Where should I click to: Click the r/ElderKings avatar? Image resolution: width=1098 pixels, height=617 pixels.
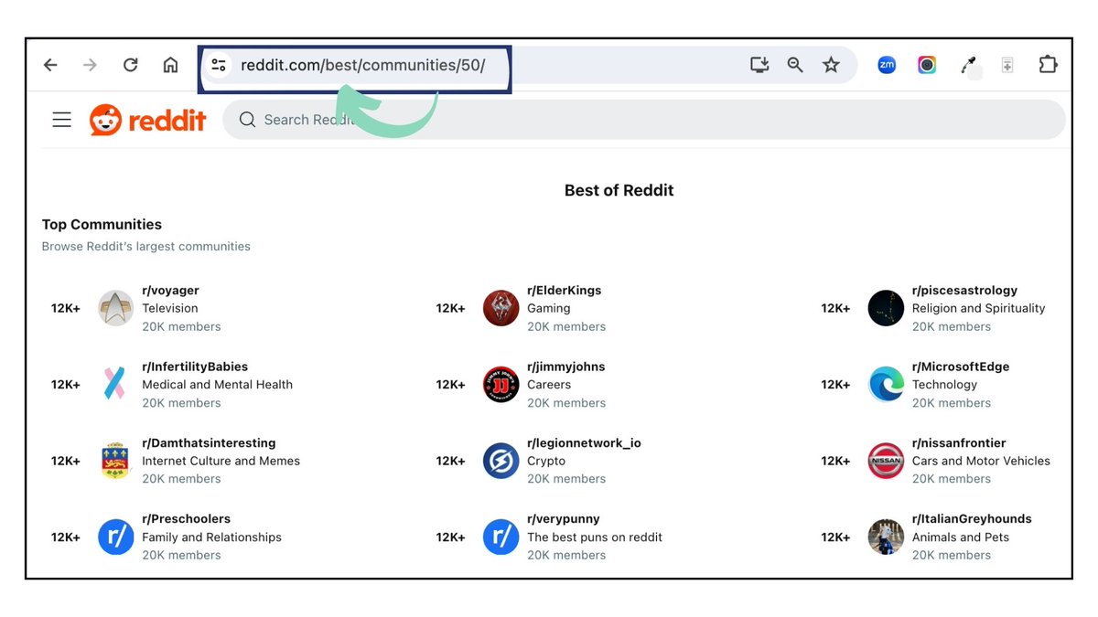click(x=501, y=308)
